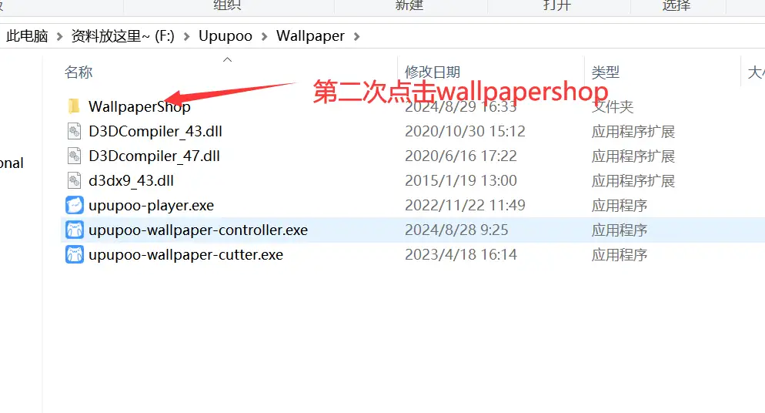Sort files by 名称 column header
The height and width of the screenshot is (413, 765).
(x=79, y=72)
